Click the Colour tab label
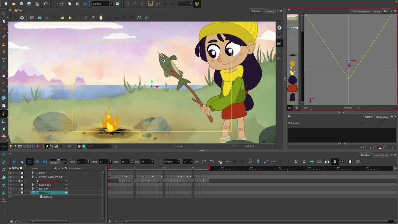Screen dimensions: 398x224 pyautogui.click(x=369, y=117)
